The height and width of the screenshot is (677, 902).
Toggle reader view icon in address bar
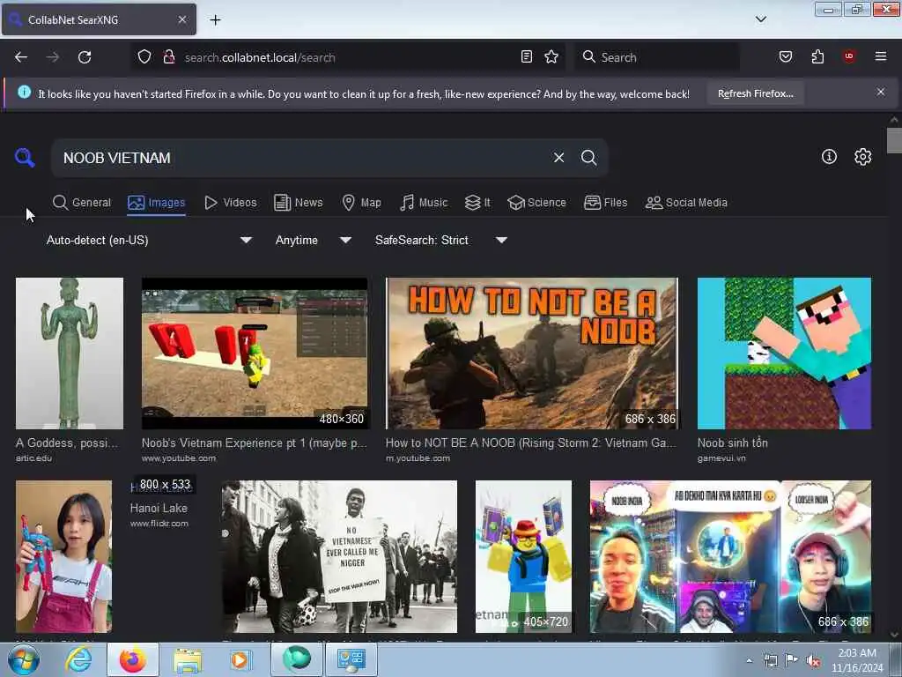pos(527,56)
